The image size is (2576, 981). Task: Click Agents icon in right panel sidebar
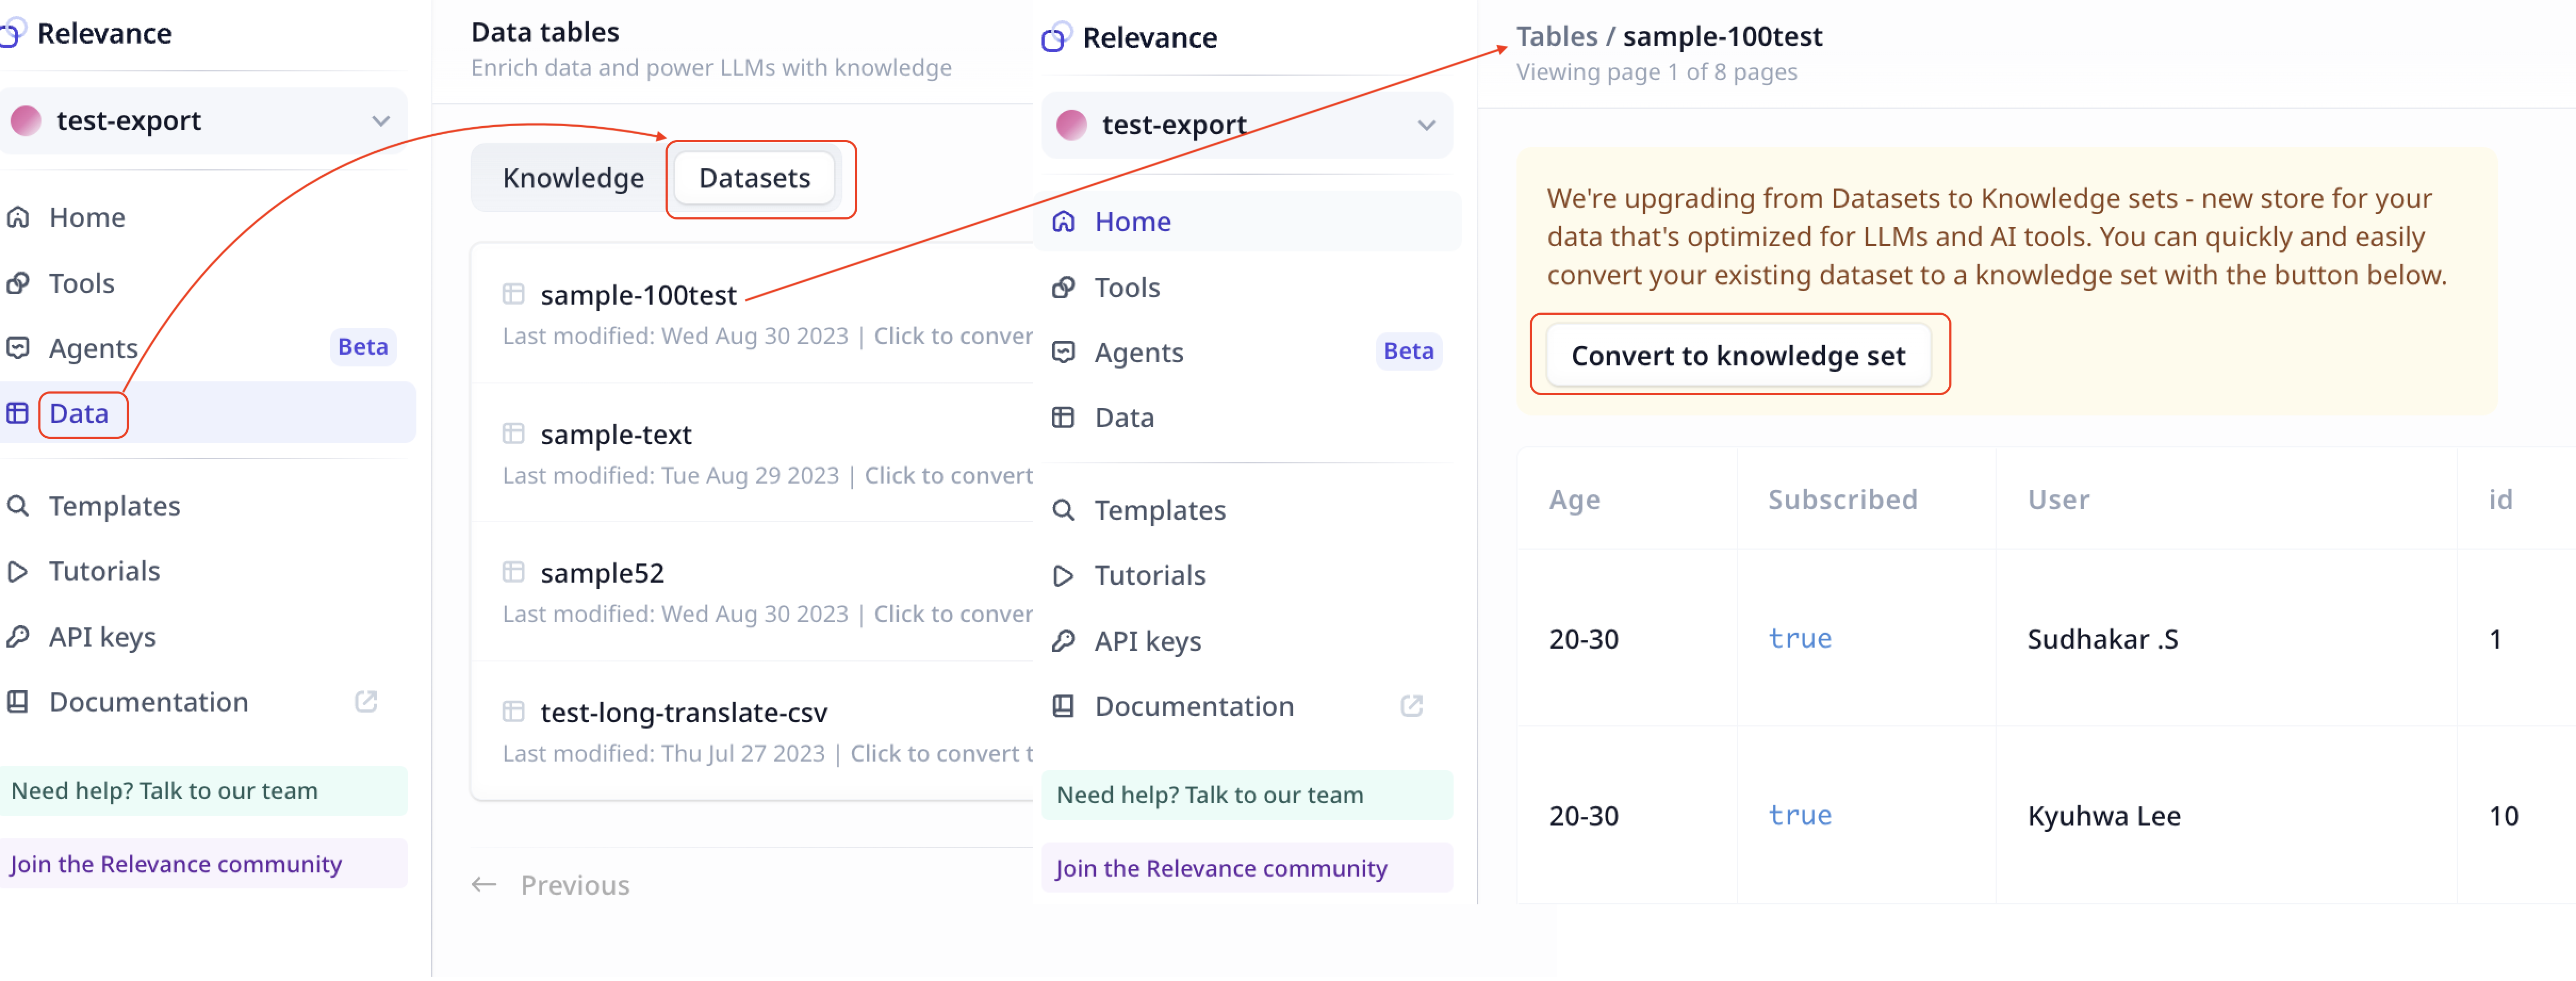point(1064,352)
